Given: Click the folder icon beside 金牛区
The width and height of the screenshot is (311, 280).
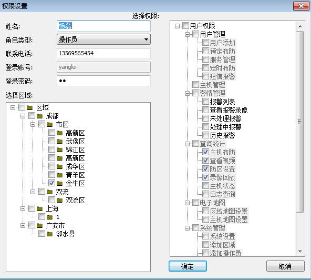Looking at the screenshot, I should 59,183.
